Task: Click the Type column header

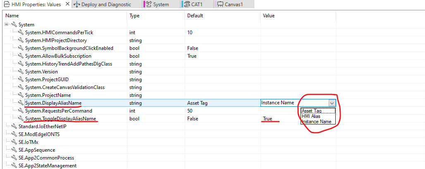Action: (x=156, y=16)
